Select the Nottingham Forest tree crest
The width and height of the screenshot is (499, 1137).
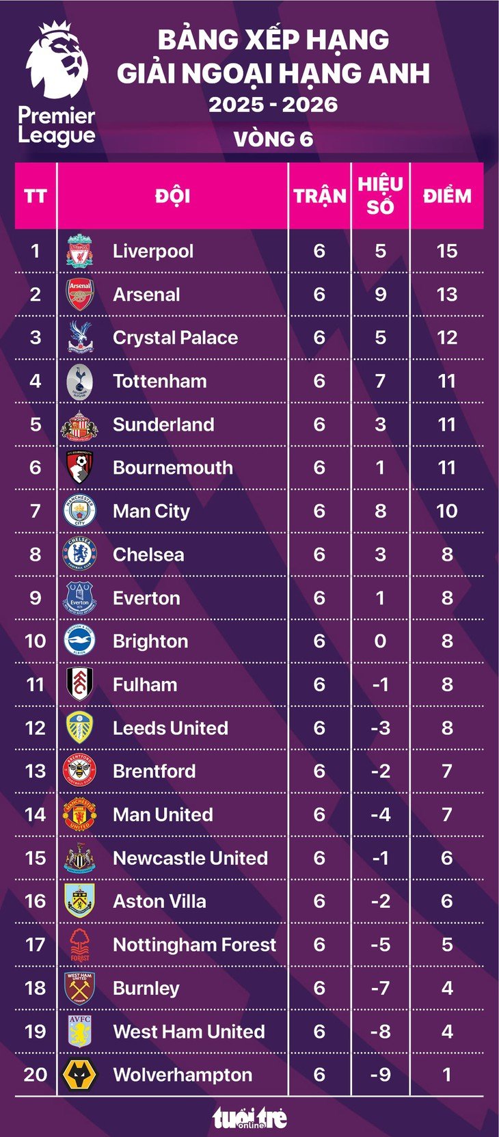click(x=79, y=944)
